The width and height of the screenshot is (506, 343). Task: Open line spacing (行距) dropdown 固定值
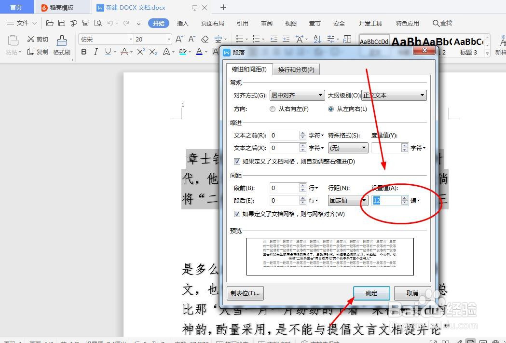point(348,200)
